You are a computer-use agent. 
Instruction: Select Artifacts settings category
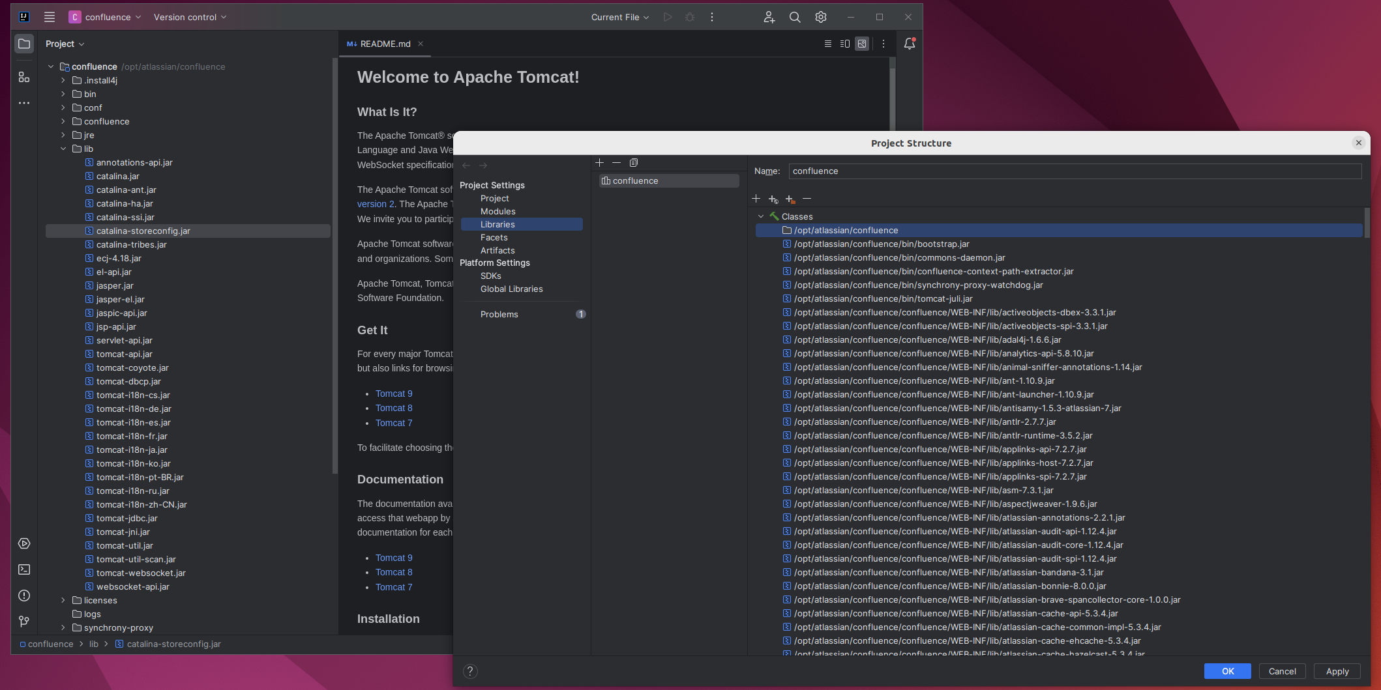click(497, 250)
